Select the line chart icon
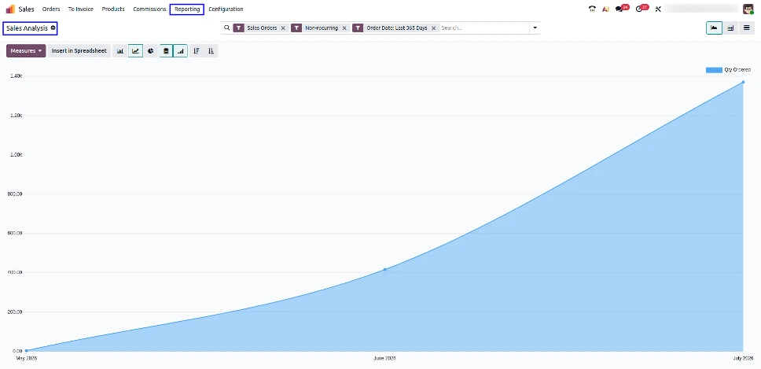Image resolution: width=761 pixels, height=369 pixels. point(135,51)
